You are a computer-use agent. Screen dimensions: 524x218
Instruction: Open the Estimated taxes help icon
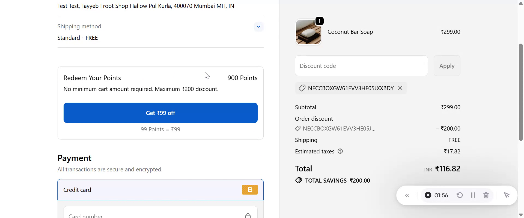[x=340, y=151]
